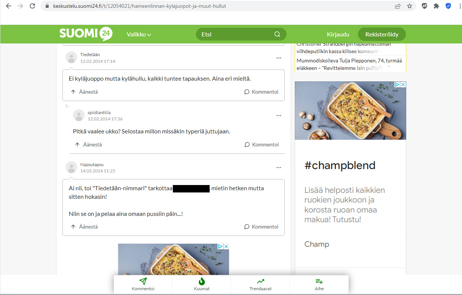Image resolution: width=462 pixels, height=295 pixels.
Task: Click the timestamp 14.02.2014 11:25
Action: pos(98,171)
